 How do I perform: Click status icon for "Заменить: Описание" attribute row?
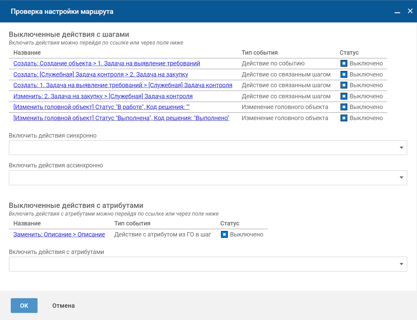pos(224,234)
